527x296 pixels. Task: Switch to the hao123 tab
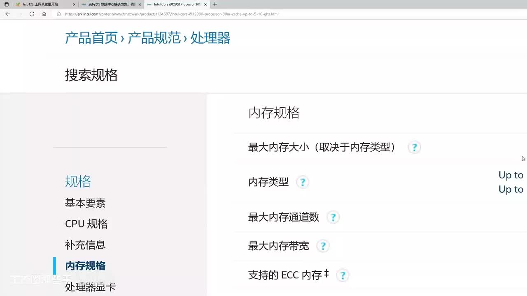45,4
